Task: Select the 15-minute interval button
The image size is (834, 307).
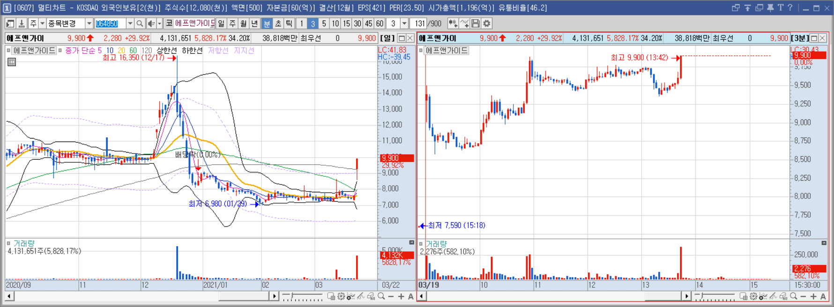Action: (x=346, y=23)
